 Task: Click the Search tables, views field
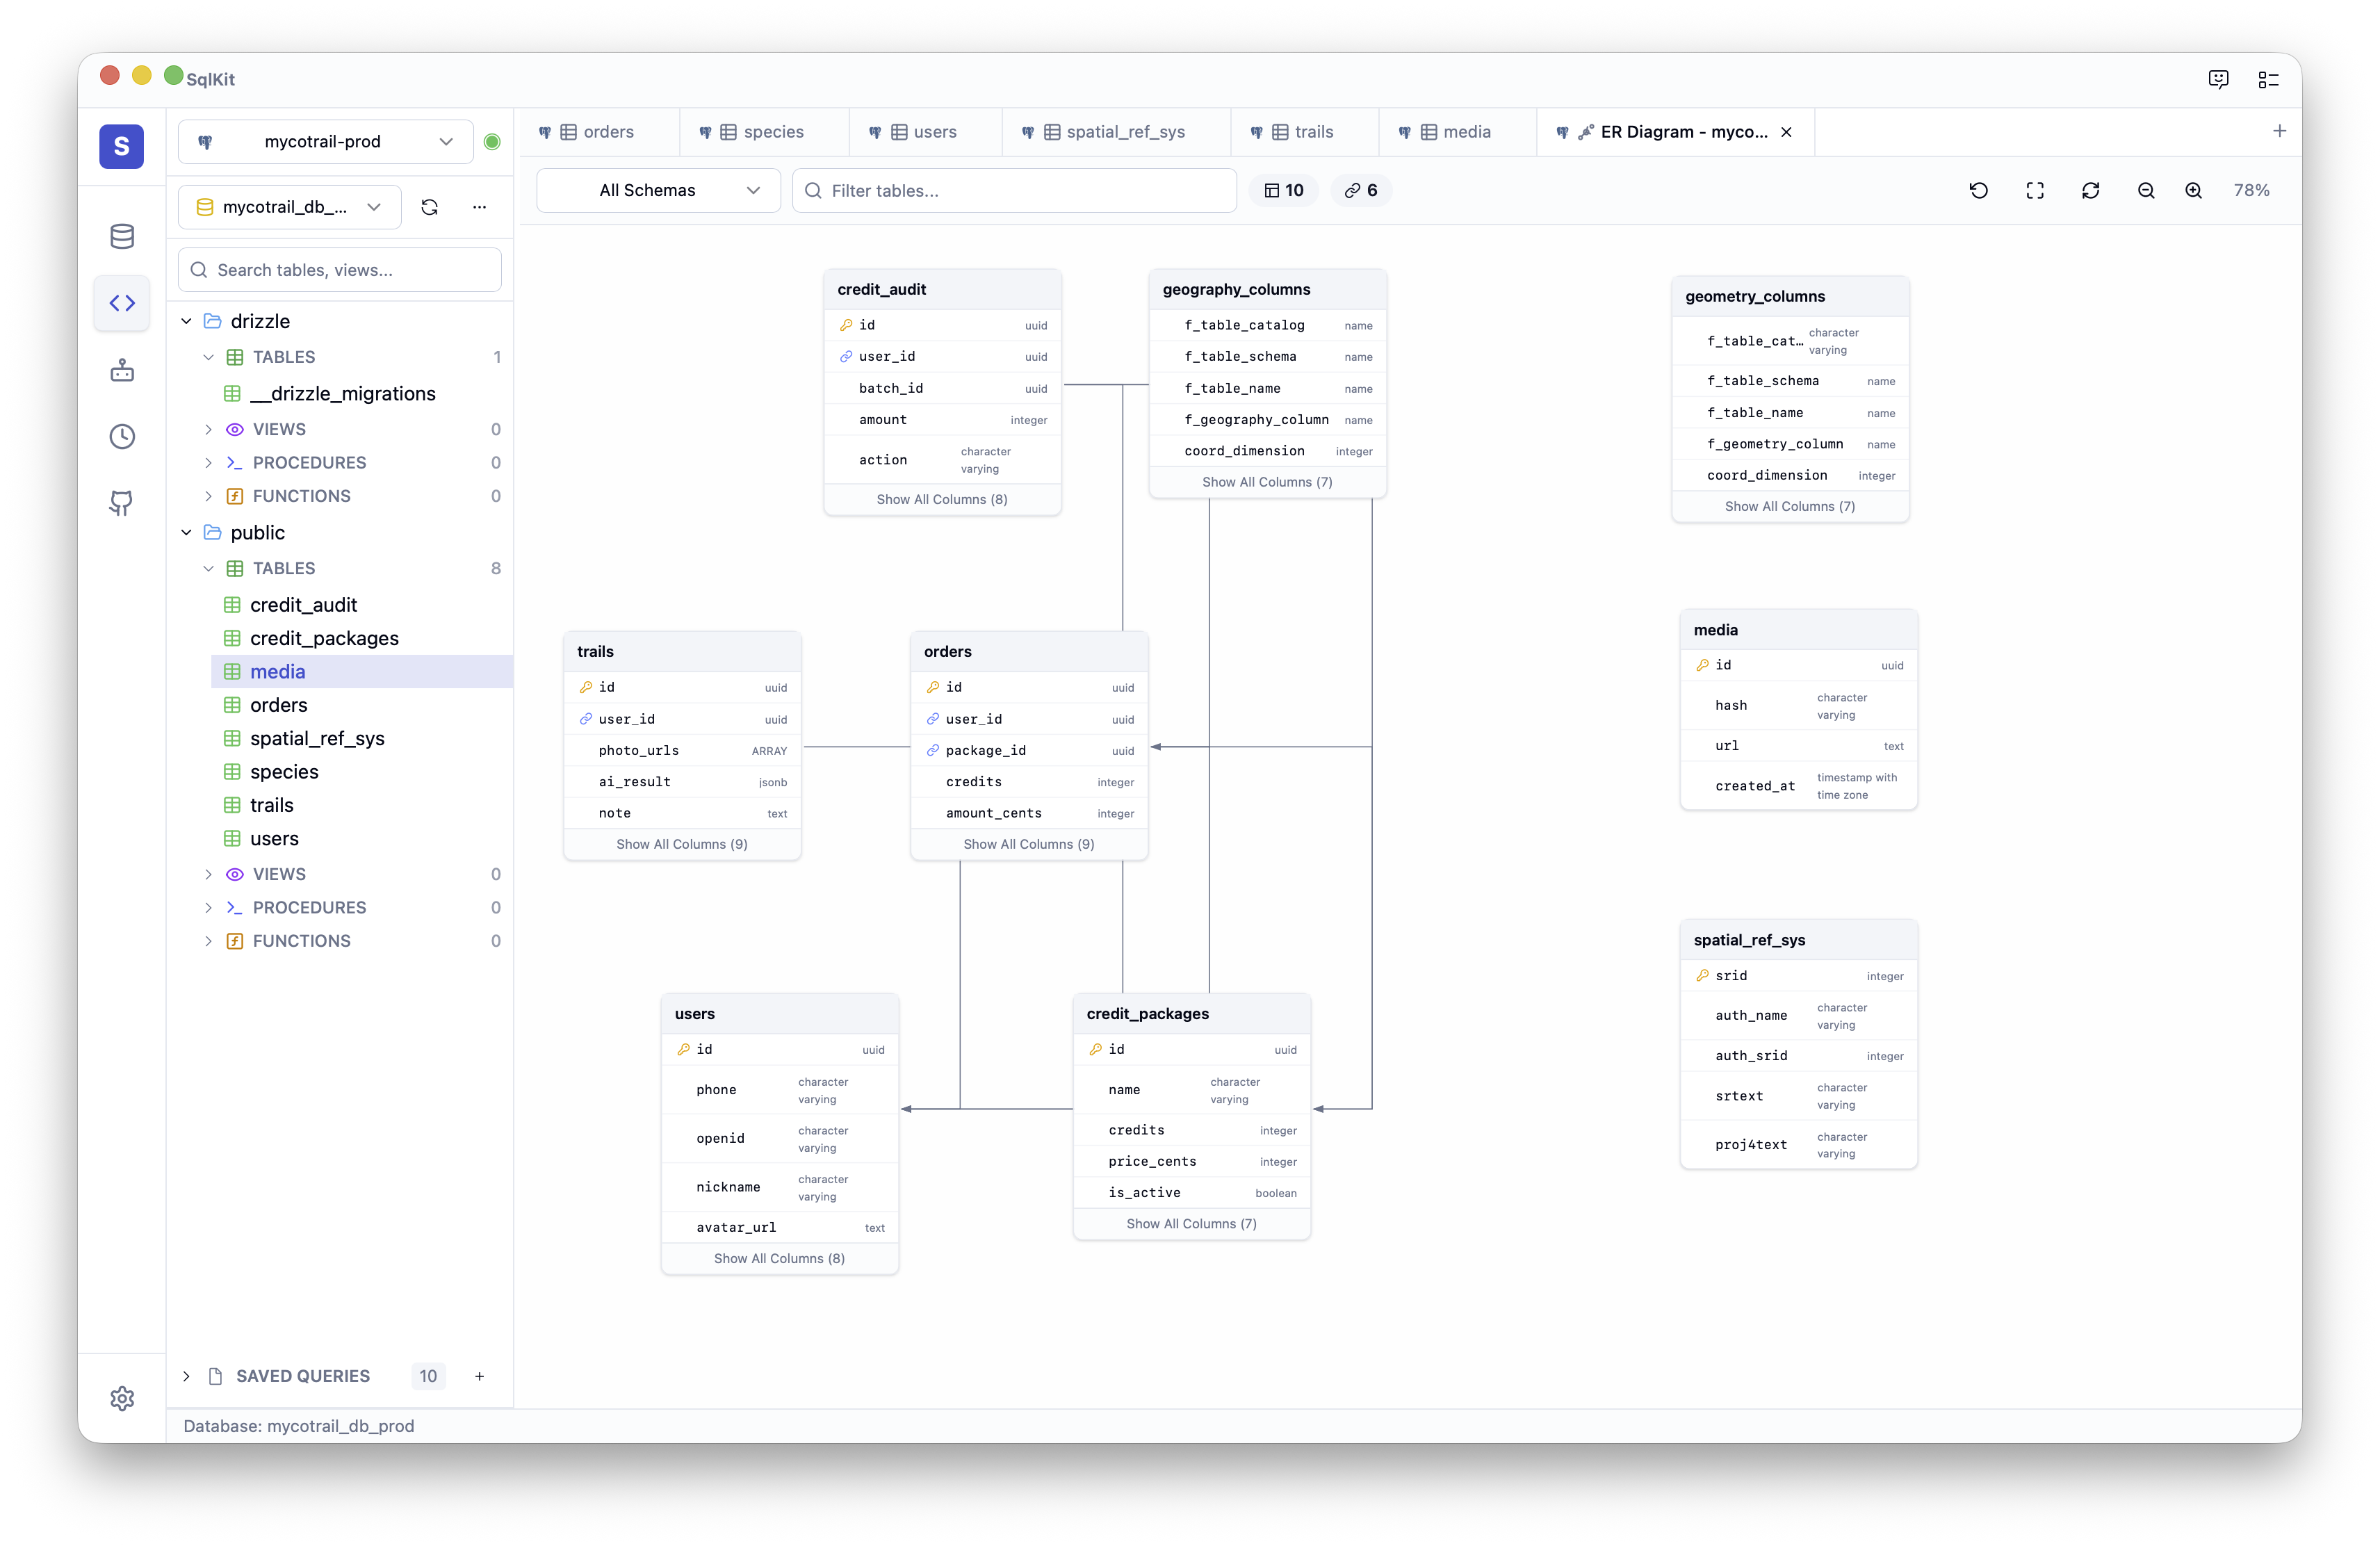tap(339, 270)
